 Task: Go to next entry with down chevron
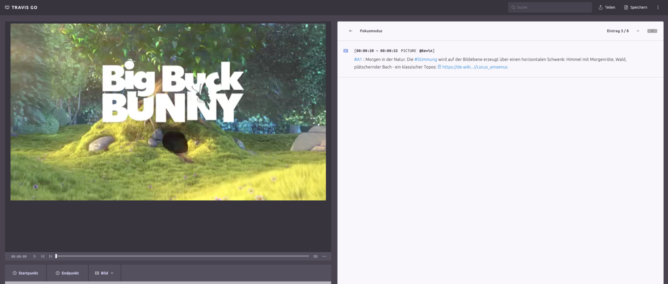pyautogui.click(x=652, y=31)
